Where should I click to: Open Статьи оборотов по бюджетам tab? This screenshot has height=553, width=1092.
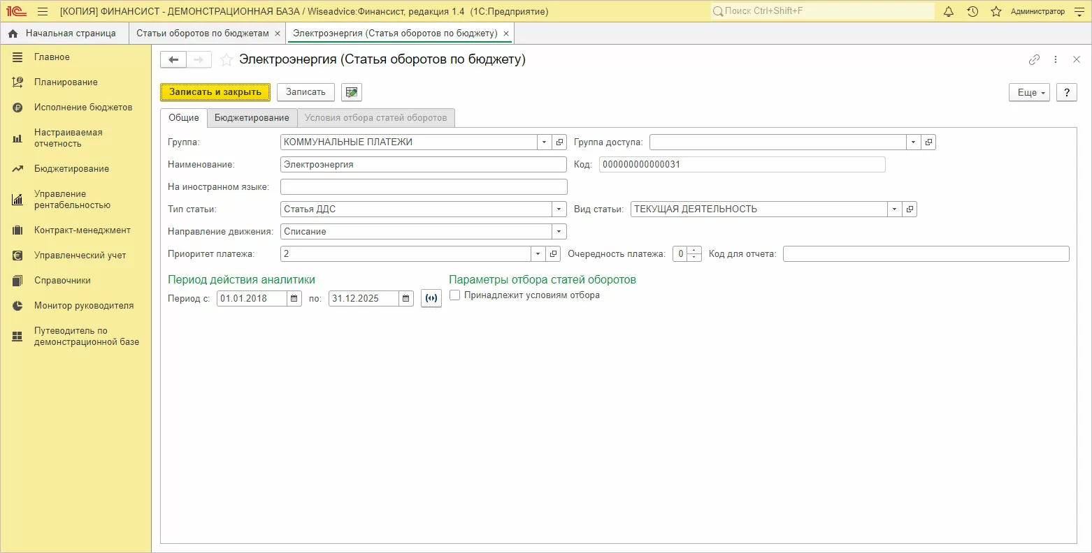tap(202, 34)
